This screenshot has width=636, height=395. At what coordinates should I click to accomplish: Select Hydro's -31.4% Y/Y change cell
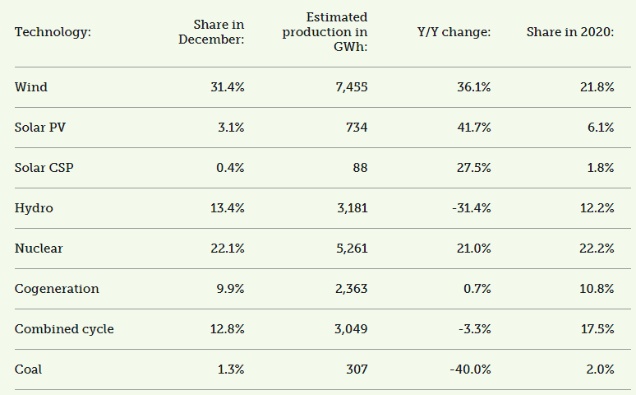click(471, 208)
